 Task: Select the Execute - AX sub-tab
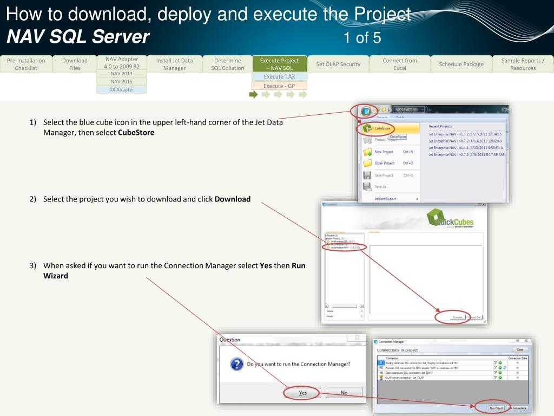pyautogui.click(x=280, y=76)
